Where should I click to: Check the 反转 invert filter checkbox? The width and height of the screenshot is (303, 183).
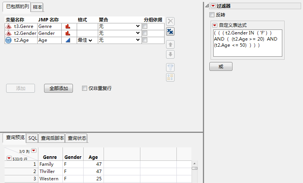click(212, 15)
